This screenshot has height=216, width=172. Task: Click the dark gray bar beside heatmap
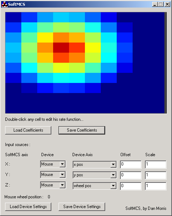pyautogui.click(x=165, y=63)
